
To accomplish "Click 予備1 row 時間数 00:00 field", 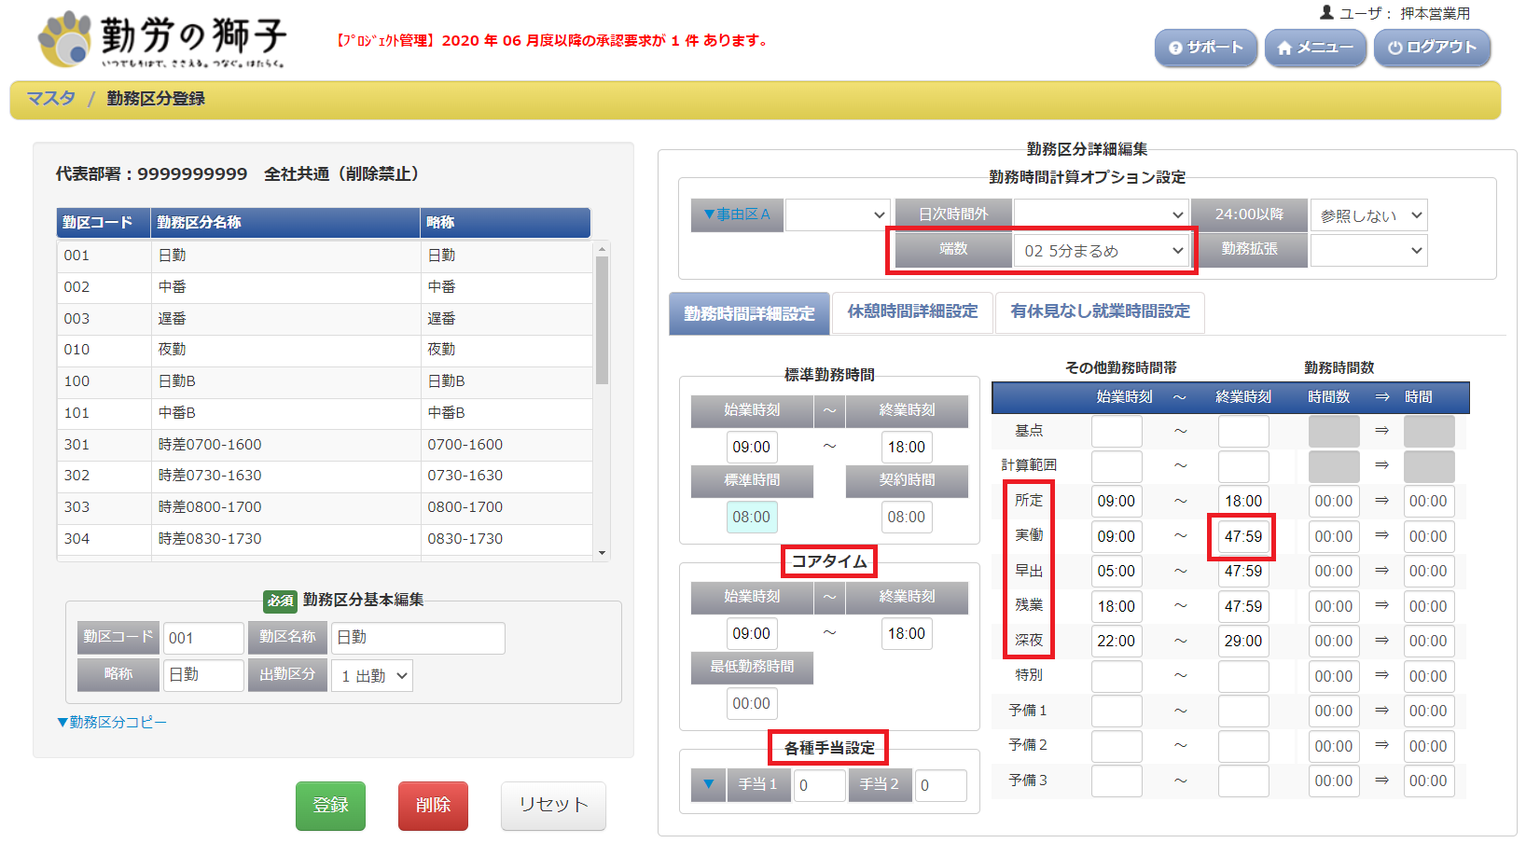I will pos(1334,712).
